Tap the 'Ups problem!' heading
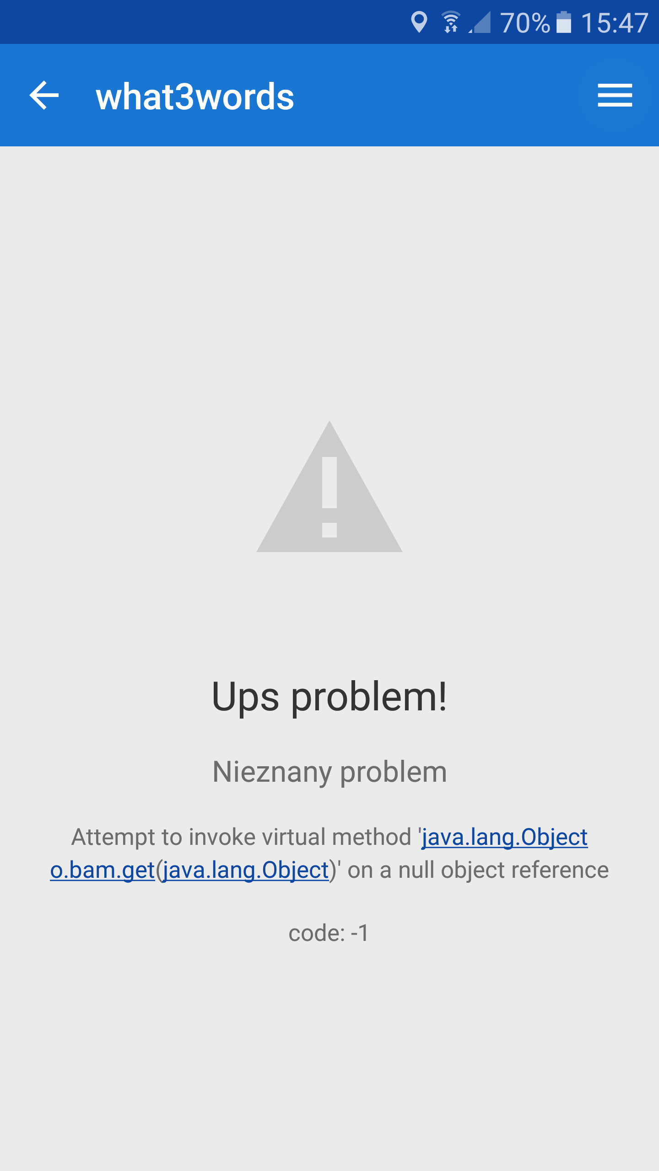The width and height of the screenshot is (659, 1171). point(329,697)
